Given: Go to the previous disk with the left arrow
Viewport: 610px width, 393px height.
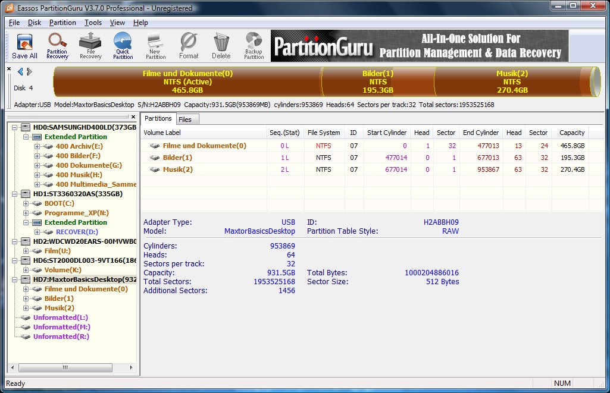Looking at the screenshot, I should point(20,71).
